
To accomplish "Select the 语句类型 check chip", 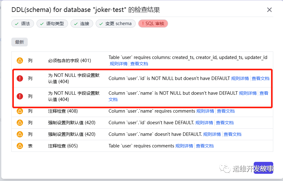I will point(52,24).
